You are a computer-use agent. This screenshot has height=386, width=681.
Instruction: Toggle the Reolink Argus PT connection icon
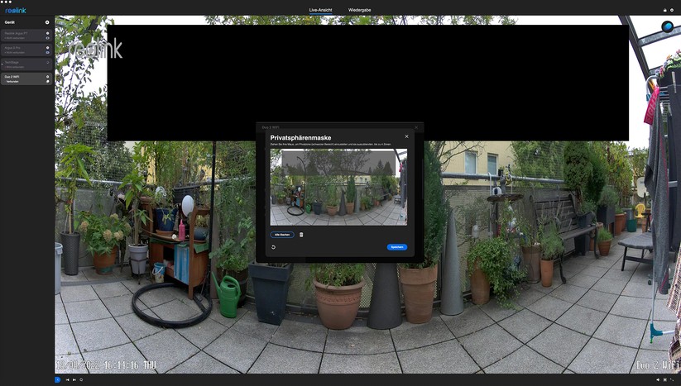[x=48, y=38]
